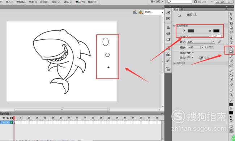Click the CS Live button
This screenshot has width=235, height=141.
tap(200, 2)
